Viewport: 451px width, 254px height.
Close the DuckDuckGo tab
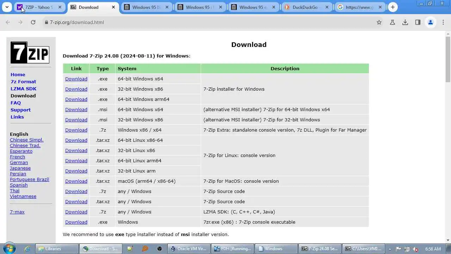[327, 7]
